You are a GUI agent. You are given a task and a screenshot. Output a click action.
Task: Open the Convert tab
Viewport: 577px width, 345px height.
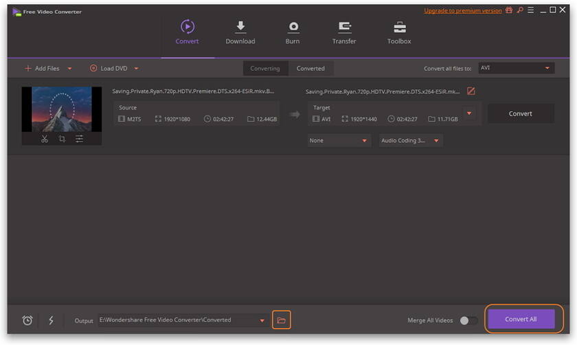pyautogui.click(x=188, y=32)
